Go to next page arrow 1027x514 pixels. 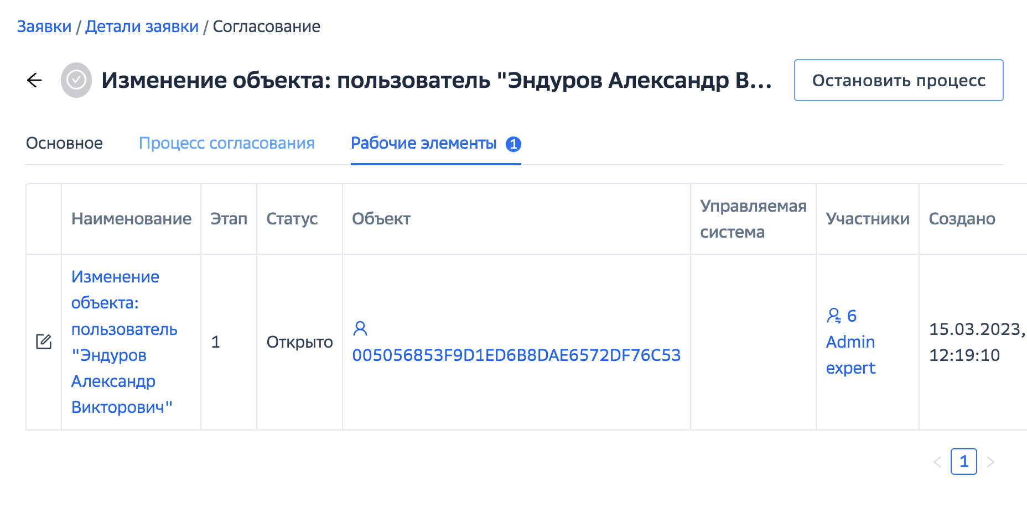990,462
